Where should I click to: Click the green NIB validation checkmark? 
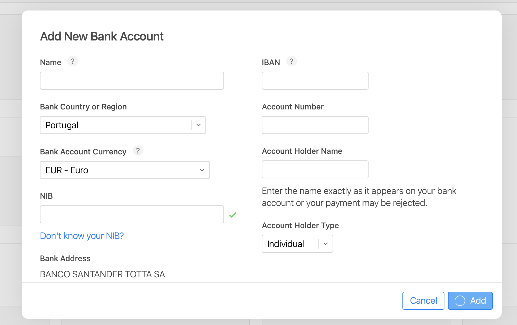(x=233, y=215)
